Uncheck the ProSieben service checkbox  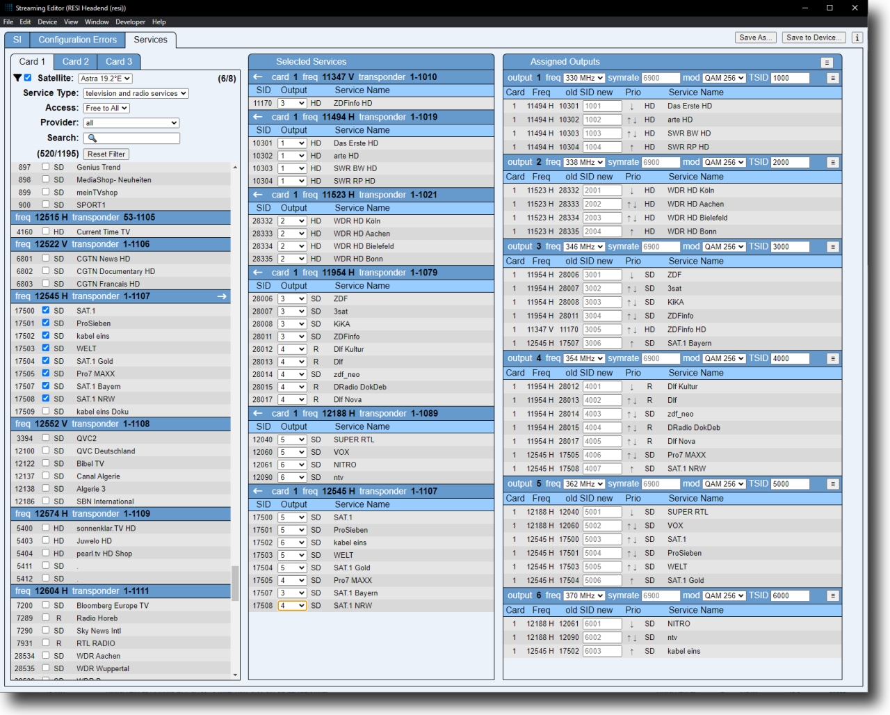pyautogui.click(x=46, y=323)
